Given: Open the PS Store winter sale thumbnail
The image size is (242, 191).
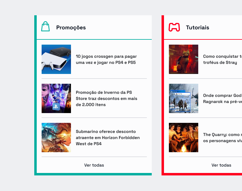Looking at the screenshot, I should 56,98.
